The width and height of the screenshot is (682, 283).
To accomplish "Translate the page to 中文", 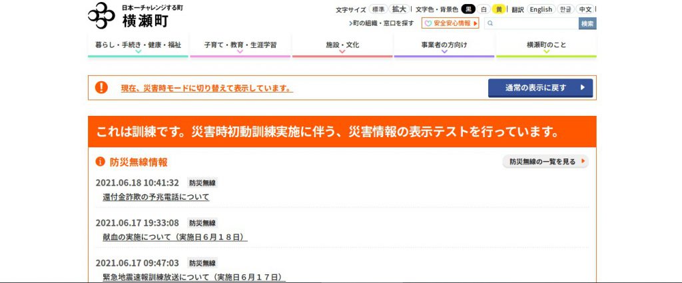I will tap(585, 9).
